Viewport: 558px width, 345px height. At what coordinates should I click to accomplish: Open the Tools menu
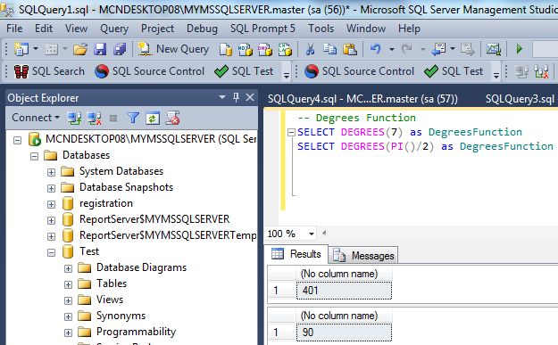[x=321, y=29]
